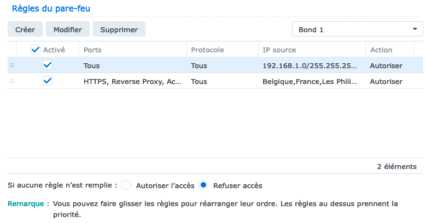Click the Supprimer button
Image resolution: width=426 pixels, height=223 pixels.
(119, 29)
